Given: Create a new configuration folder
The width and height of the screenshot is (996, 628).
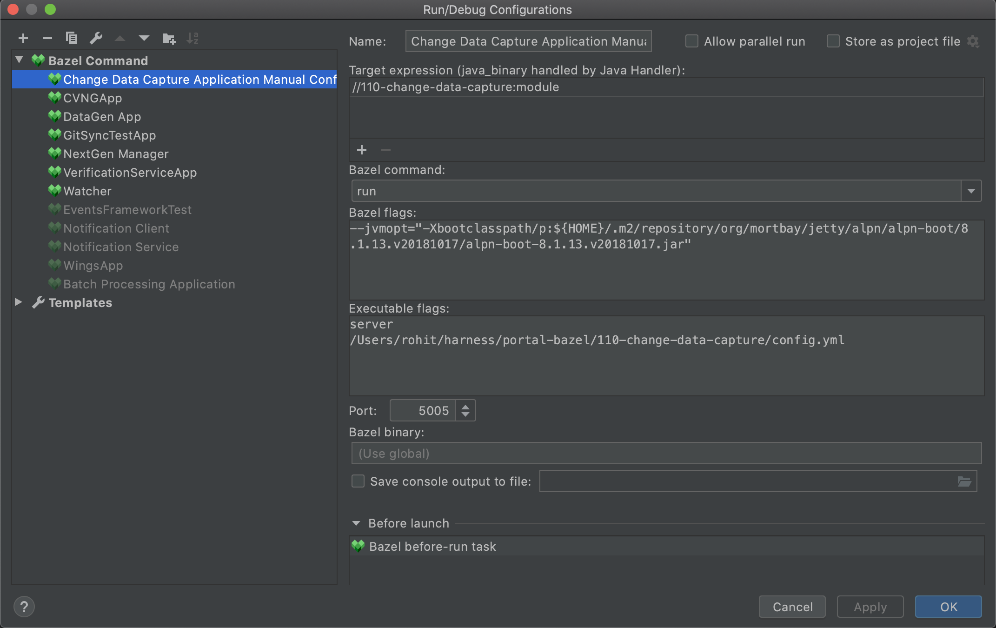Looking at the screenshot, I should pos(168,38).
